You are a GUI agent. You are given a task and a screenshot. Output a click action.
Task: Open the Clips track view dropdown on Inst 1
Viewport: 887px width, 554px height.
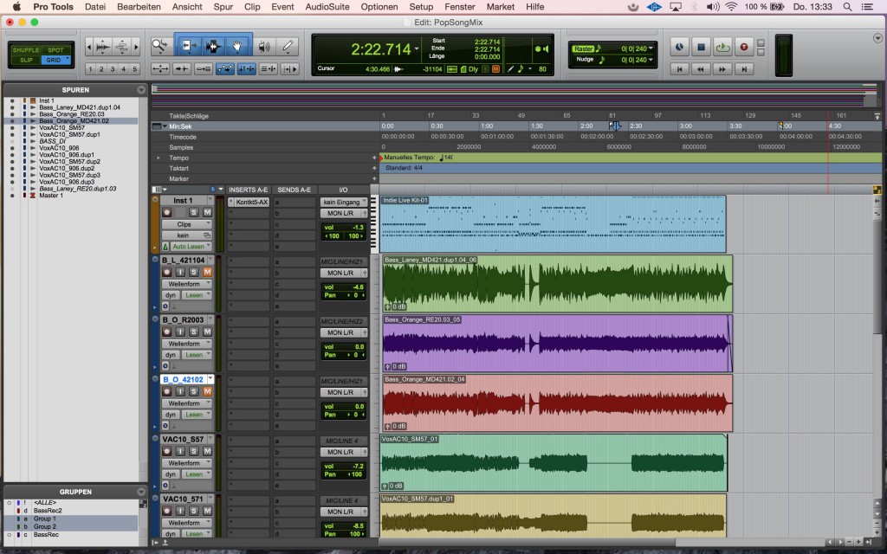tap(187, 224)
